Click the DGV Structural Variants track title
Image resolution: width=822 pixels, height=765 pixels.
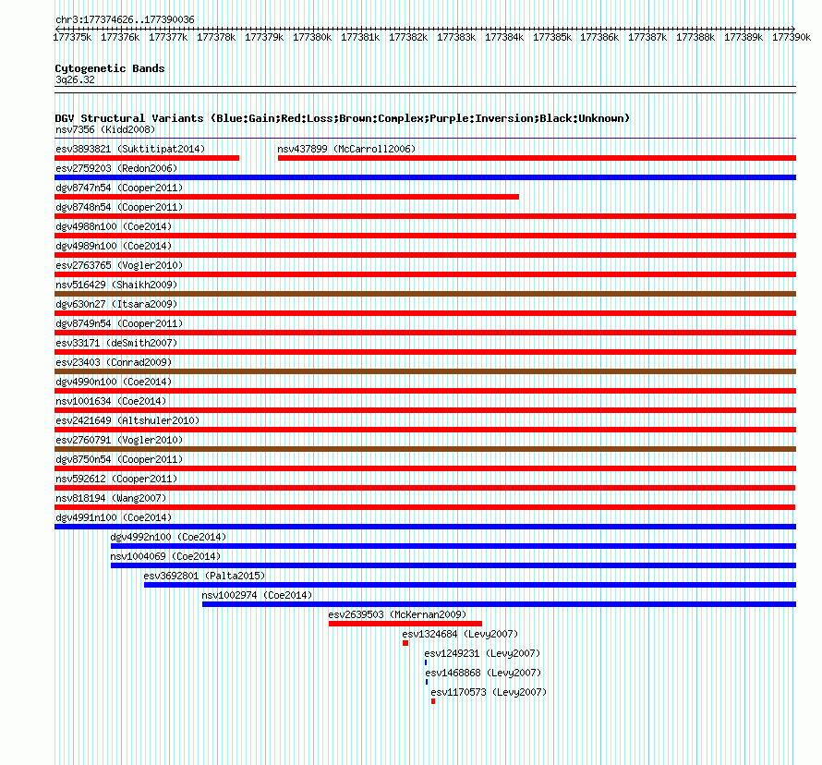coord(343,118)
